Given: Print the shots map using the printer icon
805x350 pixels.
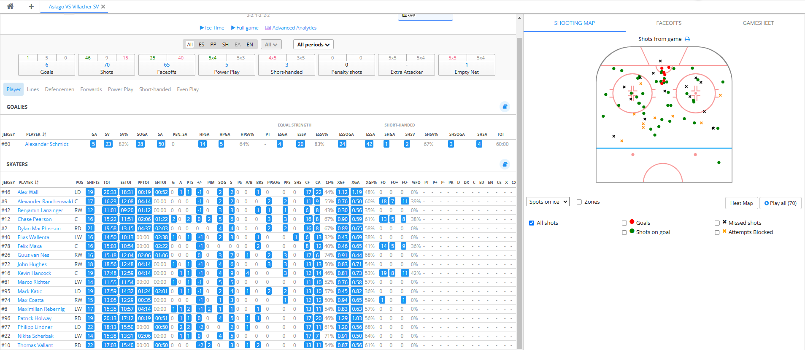Looking at the screenshot, I should coord(687,39).
